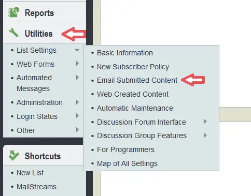Go to Map of All Settings
The height and width of the screenshot is (196, 251).
pyautogui.click(x=127, y=163)
